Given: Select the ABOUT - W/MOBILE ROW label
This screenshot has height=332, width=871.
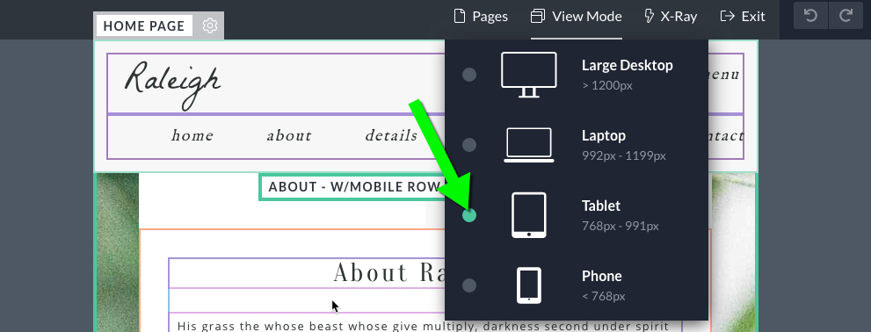Looking at the screenshot, I should 354,186.
